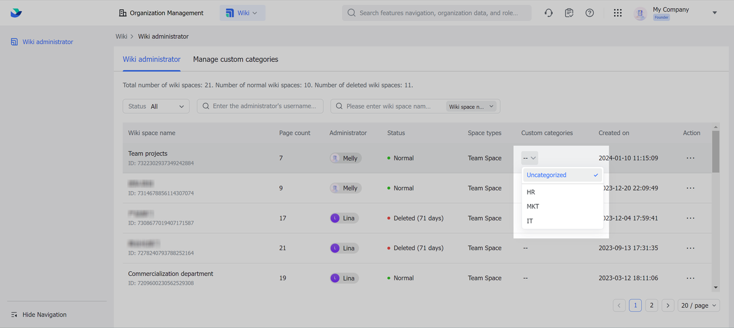Viewport: 734px width, 328px height.
Task: Click the app logo in top-left corner
Action: 16,13
